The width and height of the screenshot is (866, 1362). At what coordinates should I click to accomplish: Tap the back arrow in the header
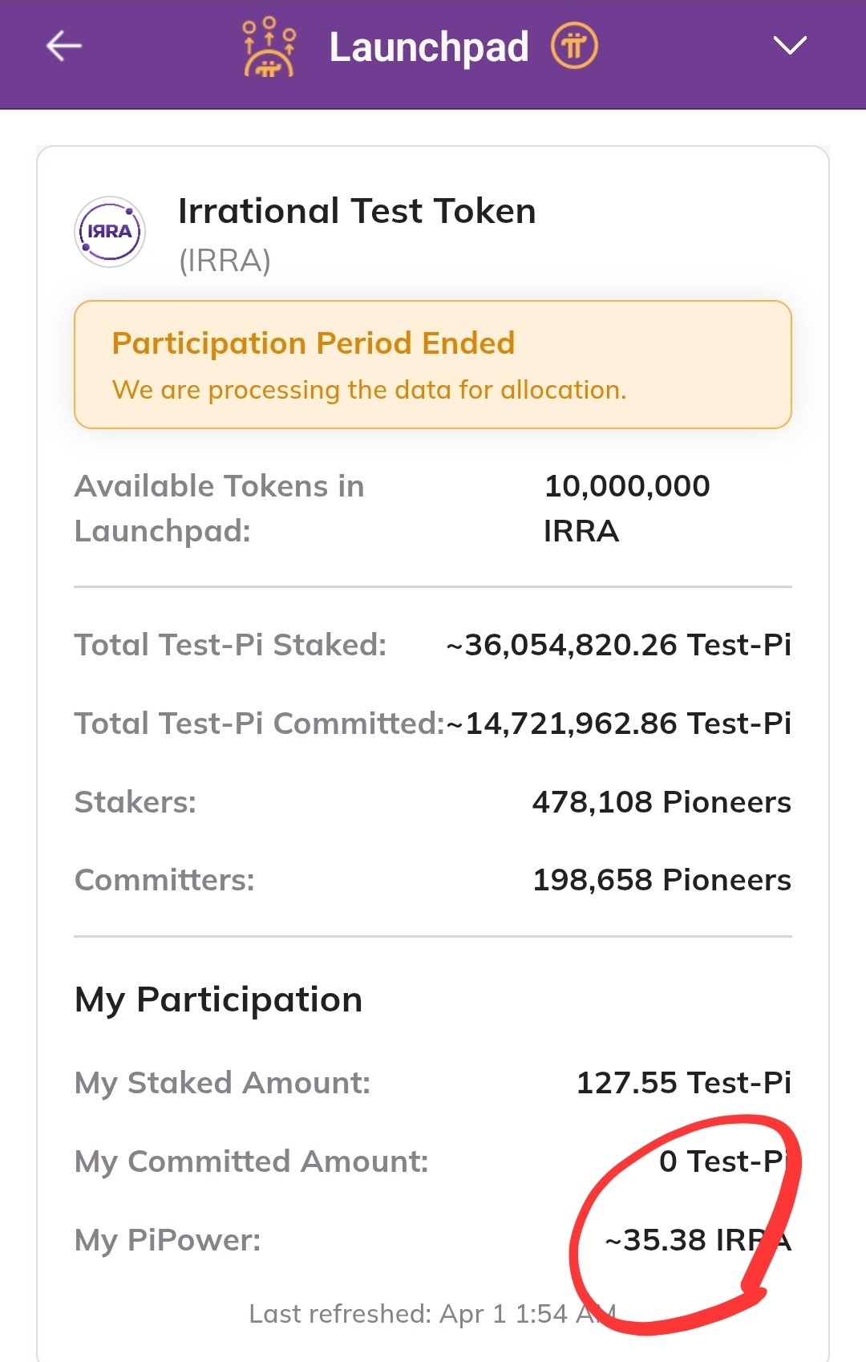click(64, 47)
